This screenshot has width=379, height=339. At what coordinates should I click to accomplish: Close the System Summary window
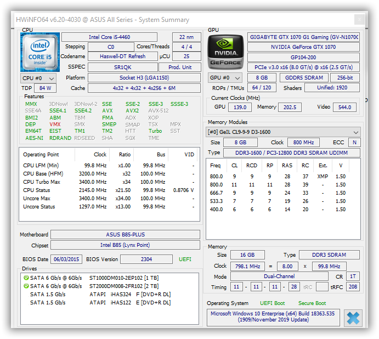[x=359, y=20]
